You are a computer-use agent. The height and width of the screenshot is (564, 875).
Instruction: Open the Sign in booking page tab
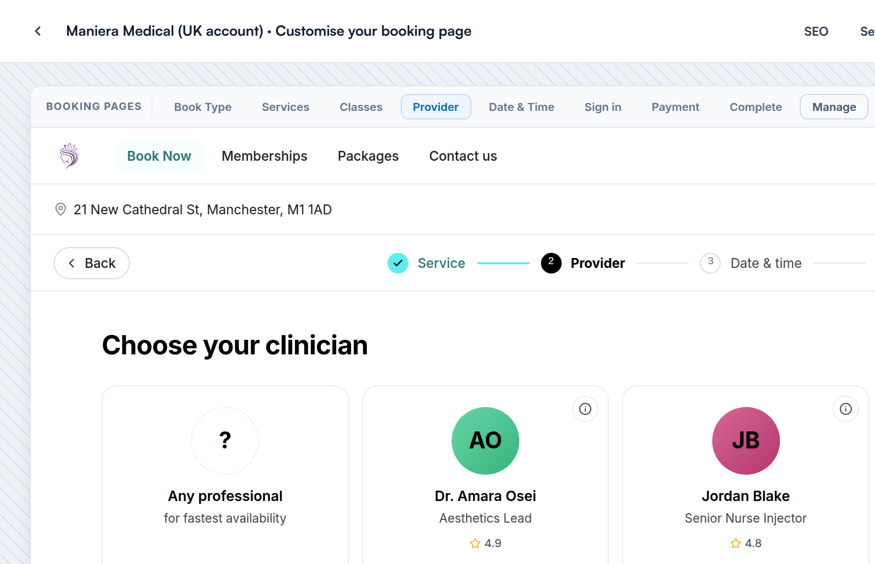[x=603, y=107]
